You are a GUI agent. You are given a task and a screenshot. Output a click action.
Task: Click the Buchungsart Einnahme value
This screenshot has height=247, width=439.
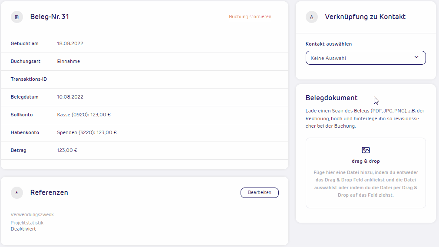click(x=68, y=61)
